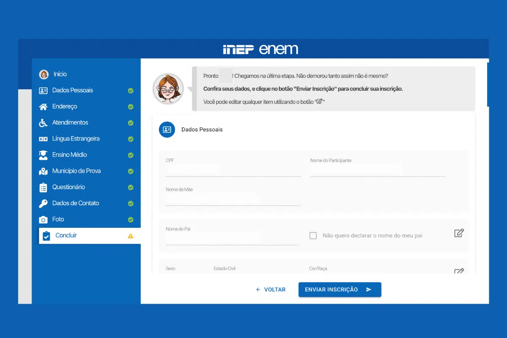Select the Questionário clipboard icon

[x=43, y=187]
